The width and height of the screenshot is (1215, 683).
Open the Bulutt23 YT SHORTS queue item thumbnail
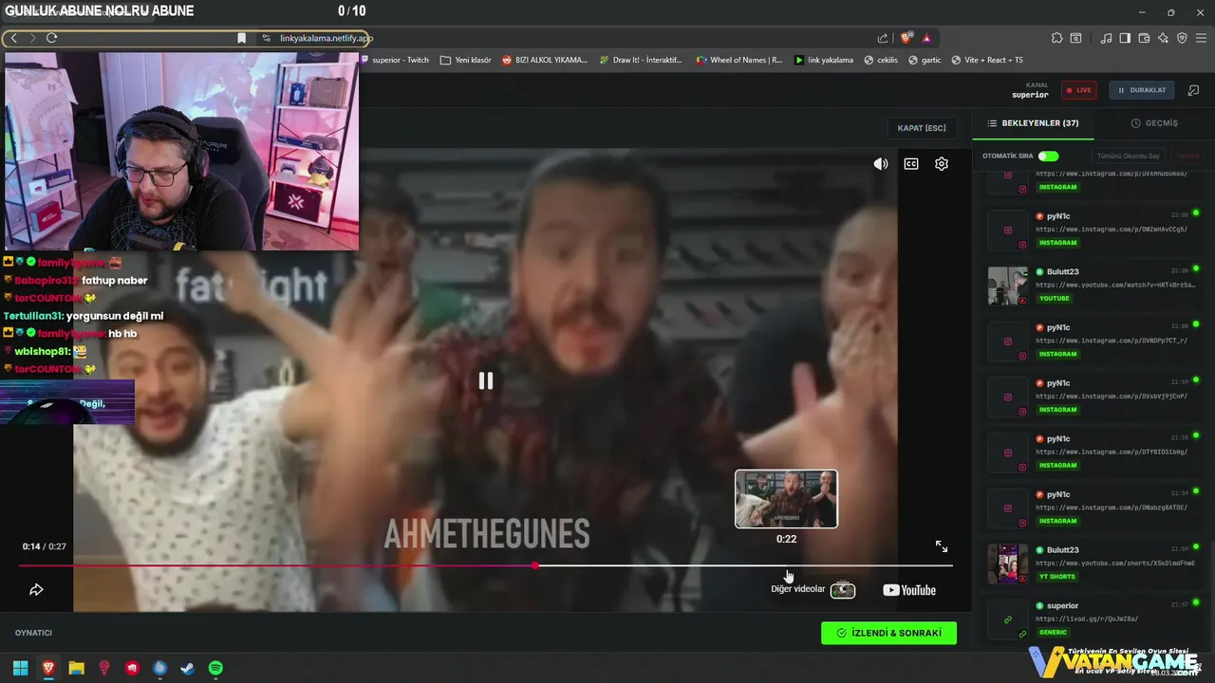(x=1007, y=563)
